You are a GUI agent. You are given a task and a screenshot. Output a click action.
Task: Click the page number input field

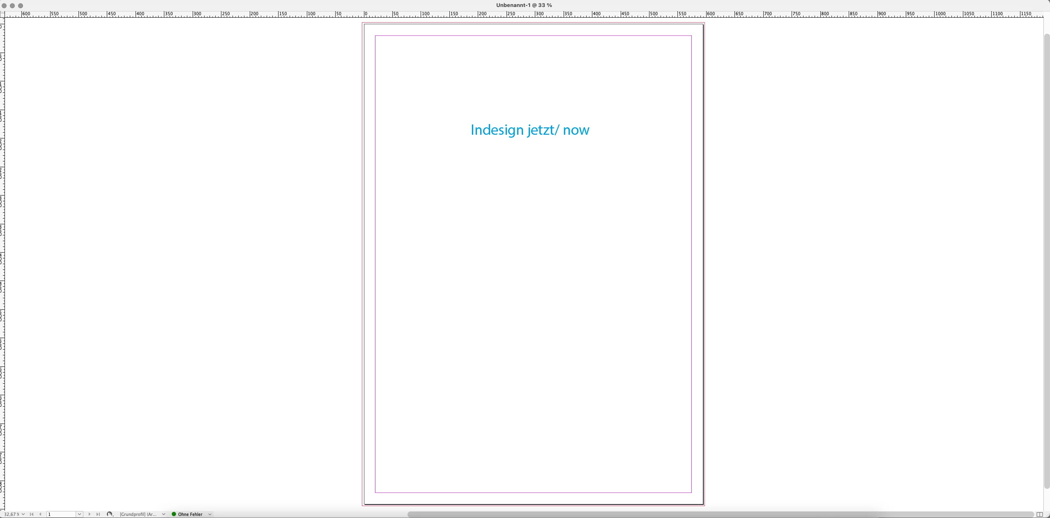pyautogui.click(x=61, y=514)
